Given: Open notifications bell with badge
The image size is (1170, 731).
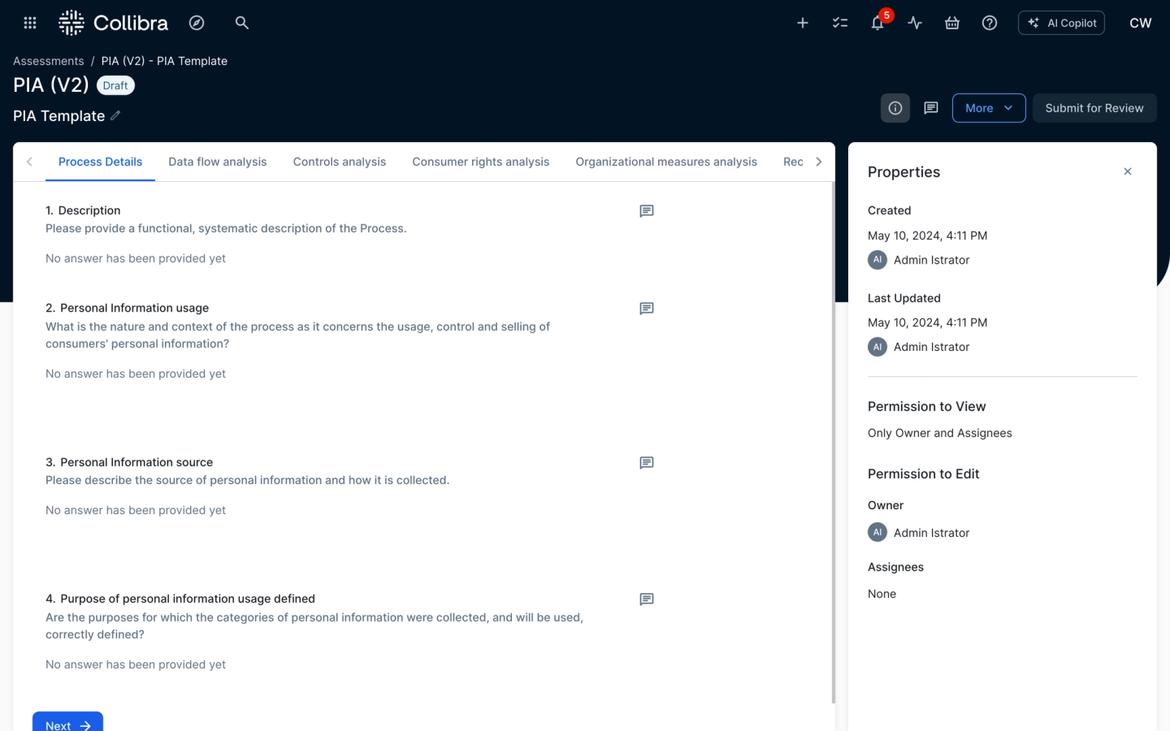Looking at the screenshot, I should pyautogui.click(x=877, y=23).
